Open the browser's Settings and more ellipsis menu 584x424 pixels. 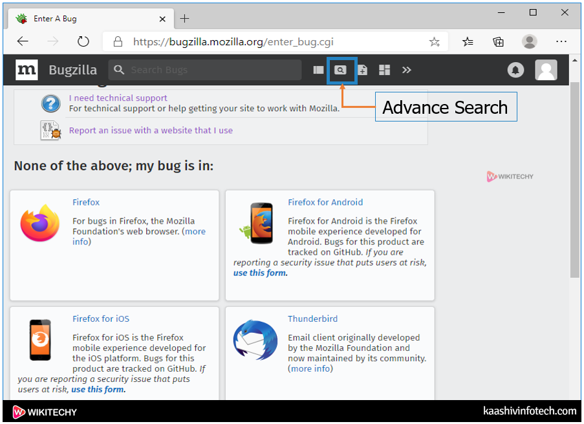click(561, 41)
